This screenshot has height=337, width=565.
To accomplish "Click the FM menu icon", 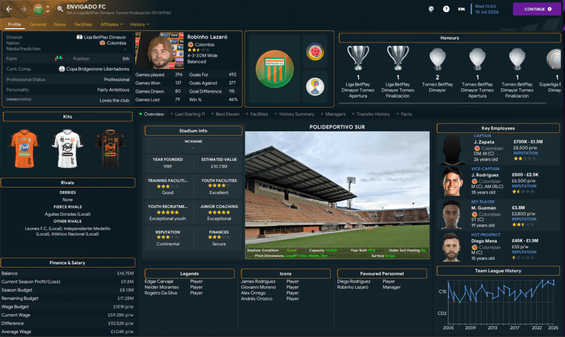I will pos(461,9).
